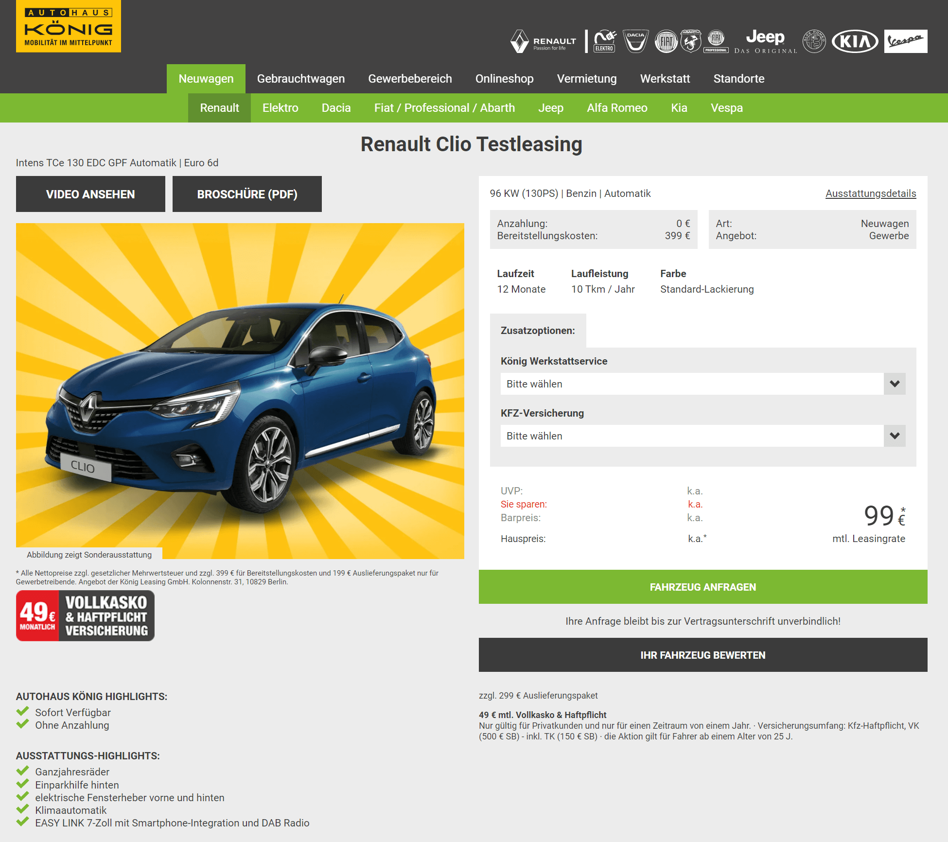Click the Werkstattservice dropdown chevron
This screenshot has height=842, width=948.
[895, 384]
